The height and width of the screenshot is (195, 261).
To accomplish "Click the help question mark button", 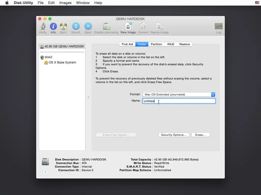I will point(45,172).
